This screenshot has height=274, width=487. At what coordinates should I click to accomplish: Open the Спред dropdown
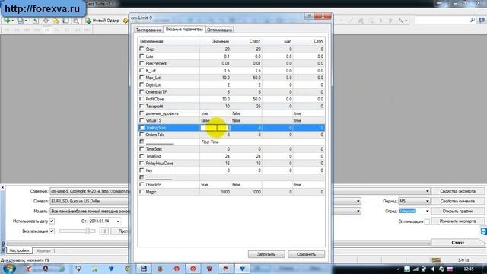(428, 212)
